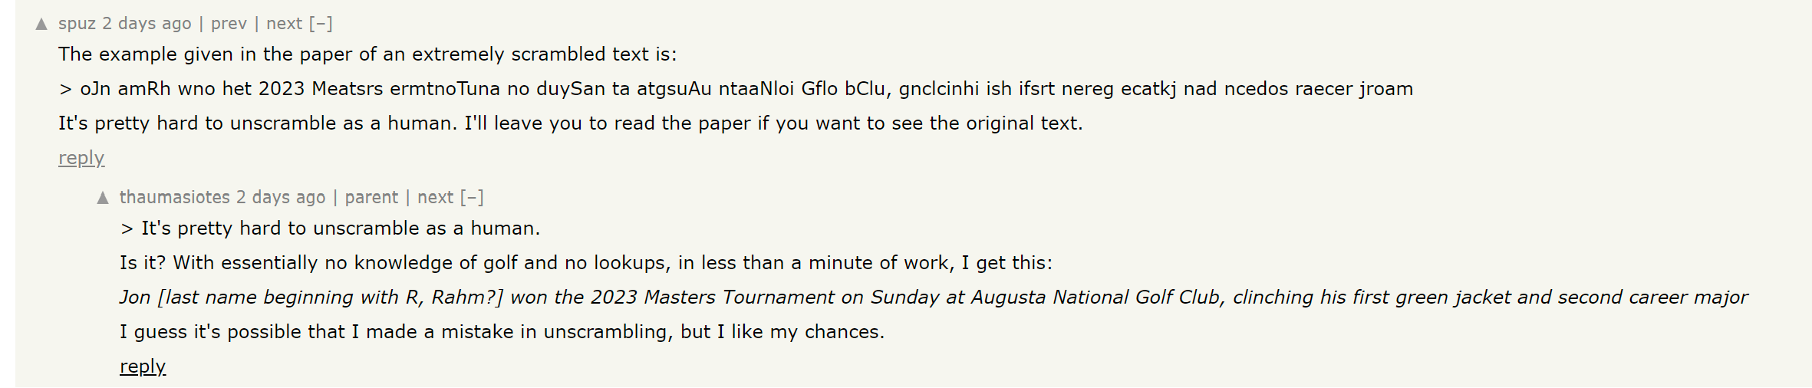Open thaumasiotes' user profile

pos(174,198)
